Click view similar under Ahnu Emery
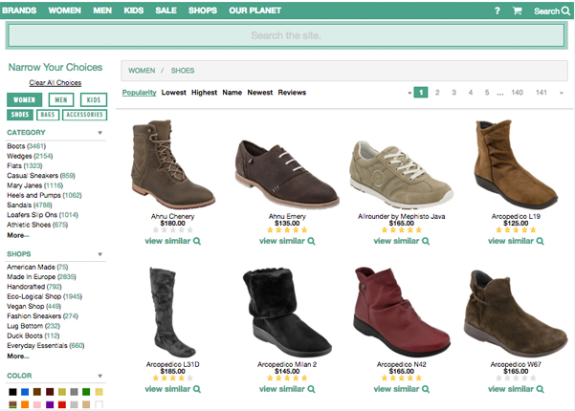The height and width of the screenshot is (411, 575). (287, 241)
